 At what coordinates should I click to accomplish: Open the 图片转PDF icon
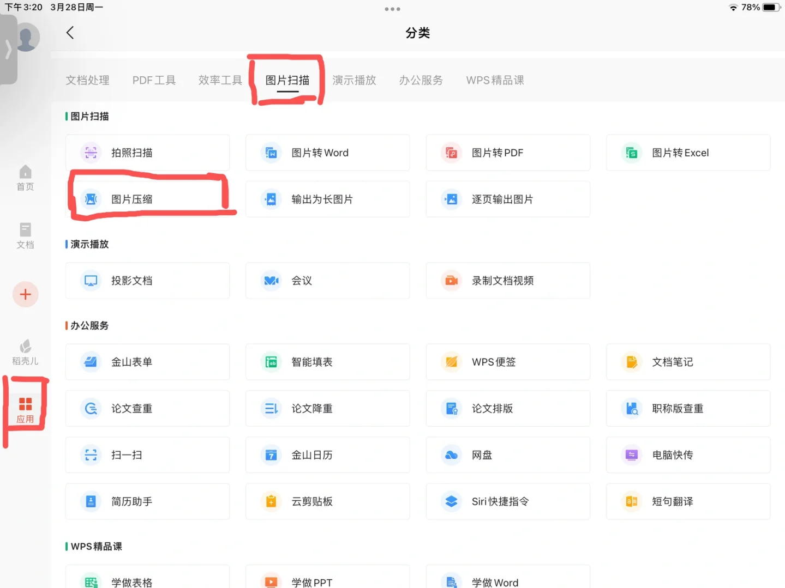pos(451,153)
